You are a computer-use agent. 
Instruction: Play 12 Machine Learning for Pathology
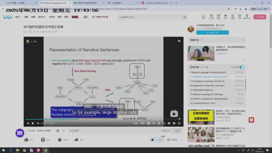[217, 95]
